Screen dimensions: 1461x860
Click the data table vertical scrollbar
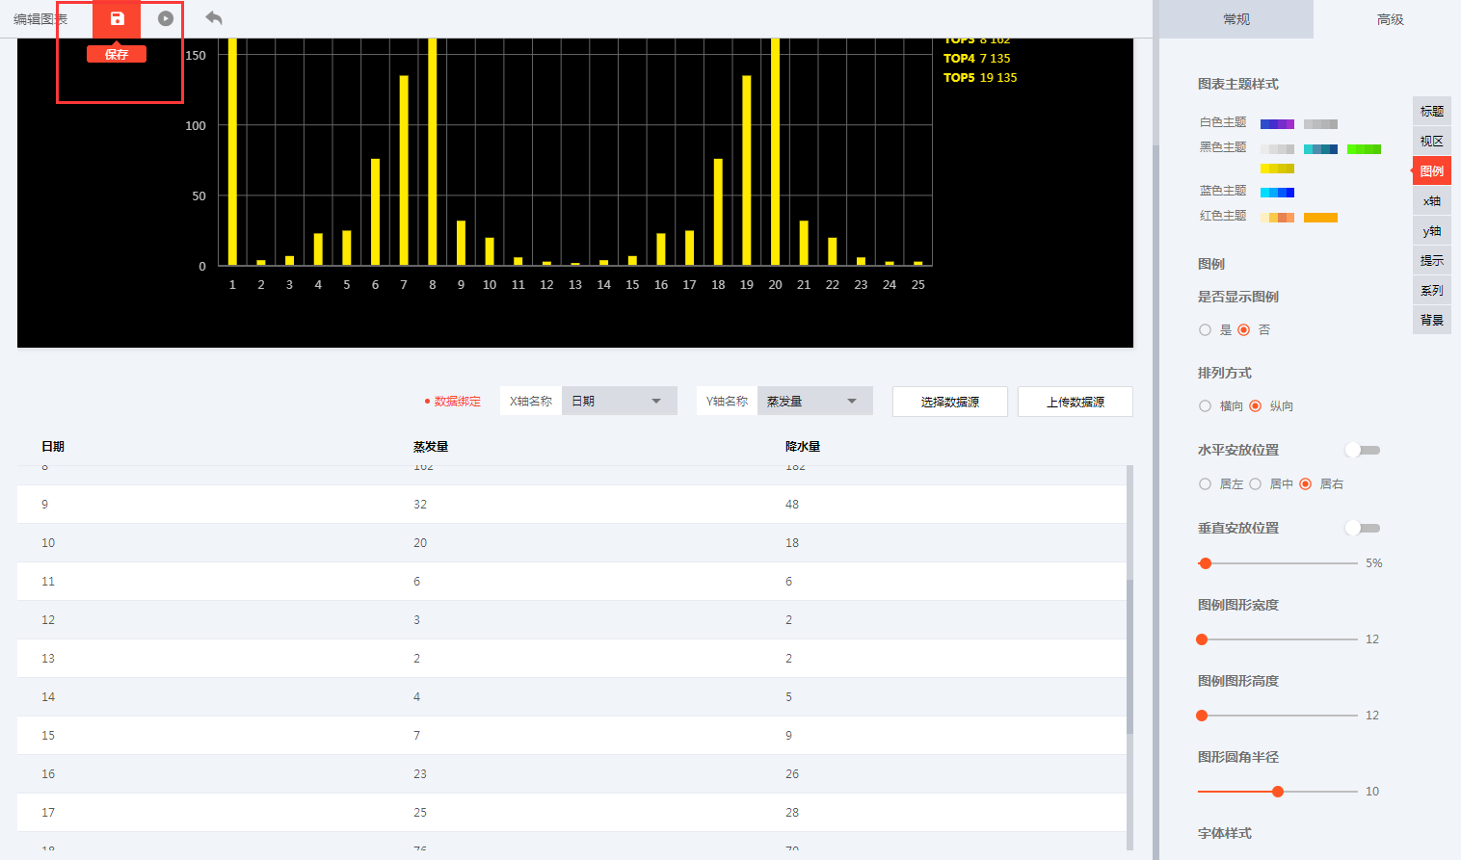click(1129, 656)
